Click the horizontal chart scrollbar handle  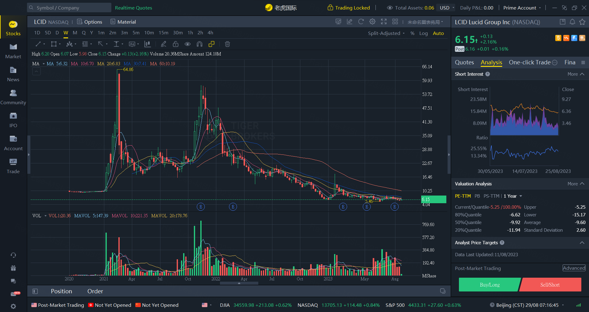tap(239, 283)
